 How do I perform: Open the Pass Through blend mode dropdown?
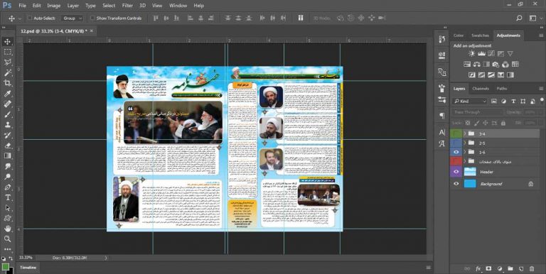coord(478,112)
